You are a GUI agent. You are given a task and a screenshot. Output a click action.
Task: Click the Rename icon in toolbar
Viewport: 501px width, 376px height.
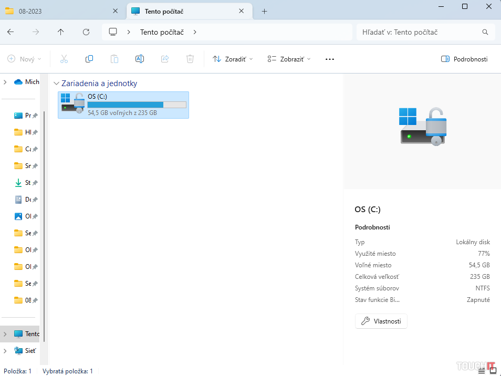140,59
